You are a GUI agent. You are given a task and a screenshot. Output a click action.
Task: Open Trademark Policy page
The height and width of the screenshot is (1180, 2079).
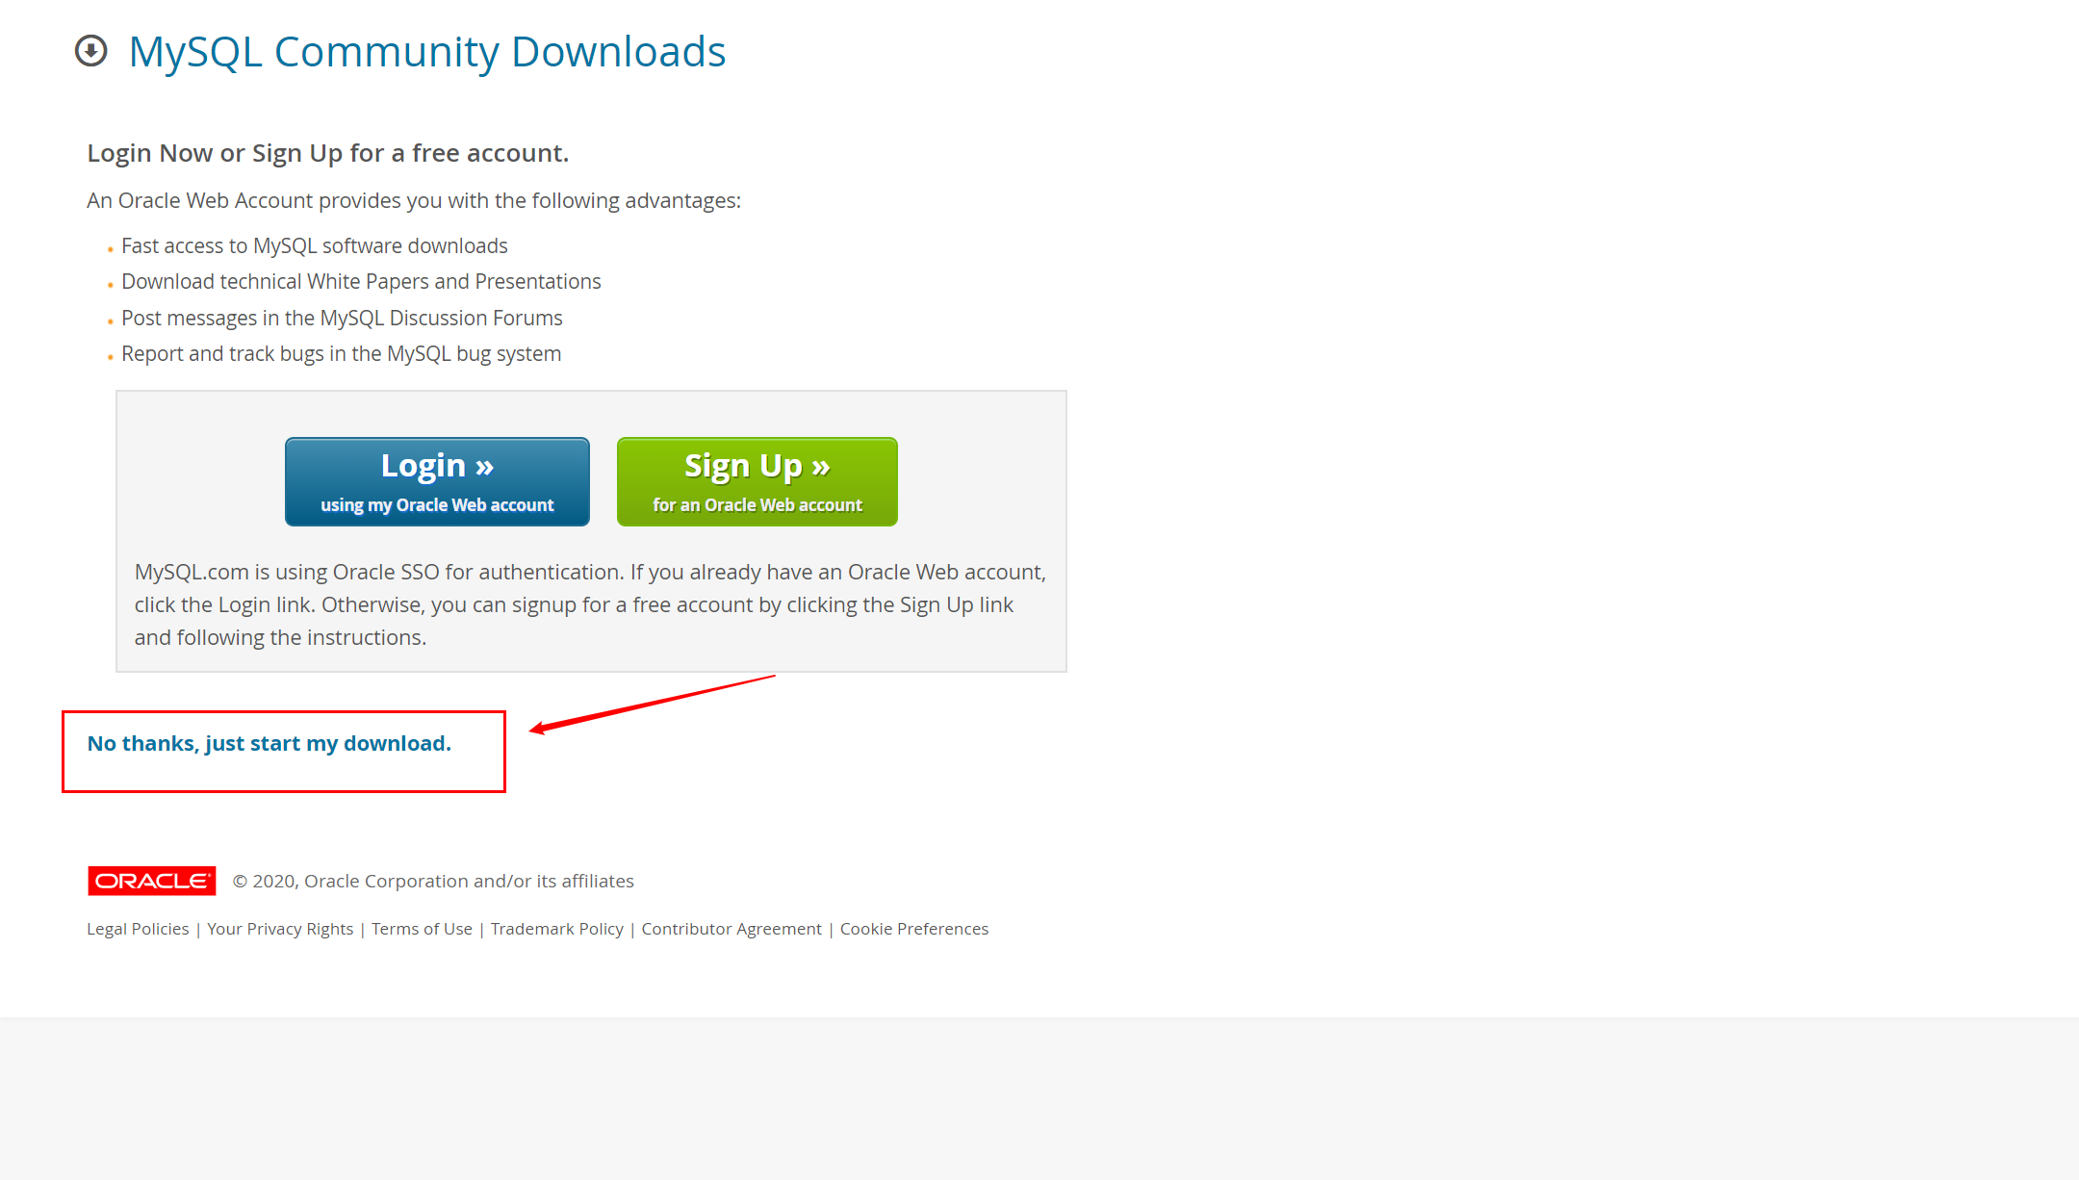(x=555, y=929)
